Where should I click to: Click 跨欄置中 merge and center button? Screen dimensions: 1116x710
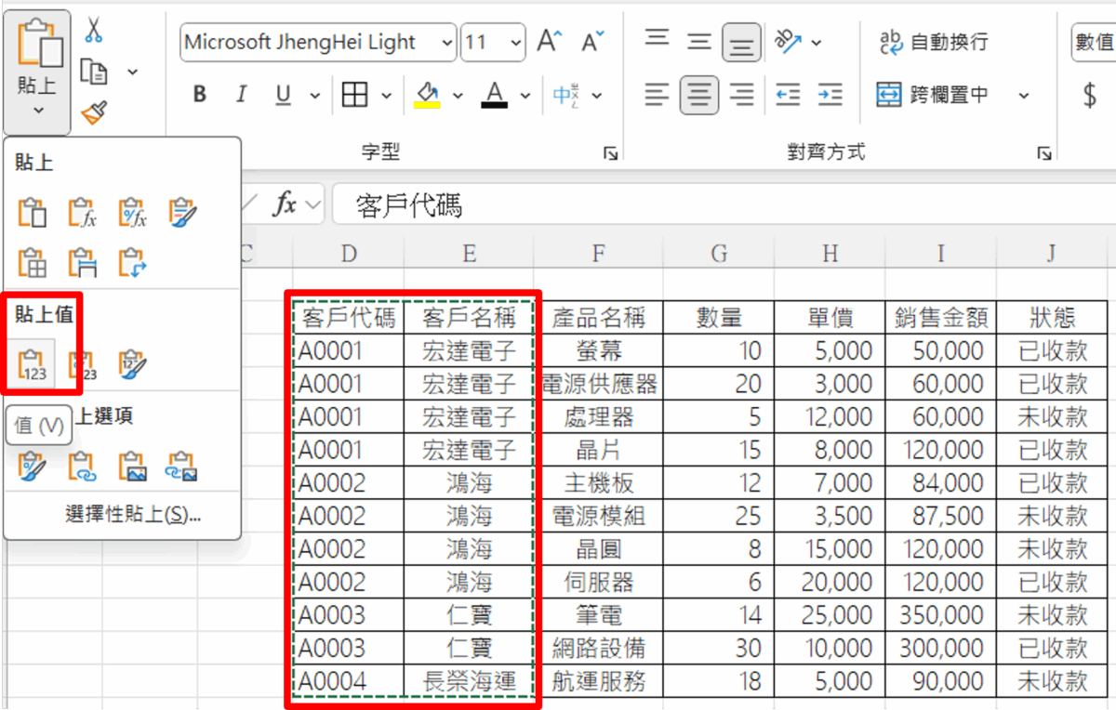(934, 94)
